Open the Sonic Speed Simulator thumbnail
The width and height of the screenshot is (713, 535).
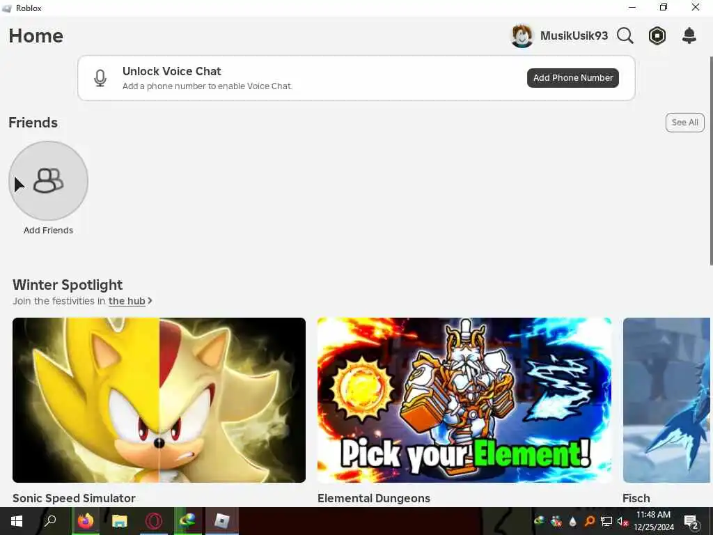click(x=159, y=400)
